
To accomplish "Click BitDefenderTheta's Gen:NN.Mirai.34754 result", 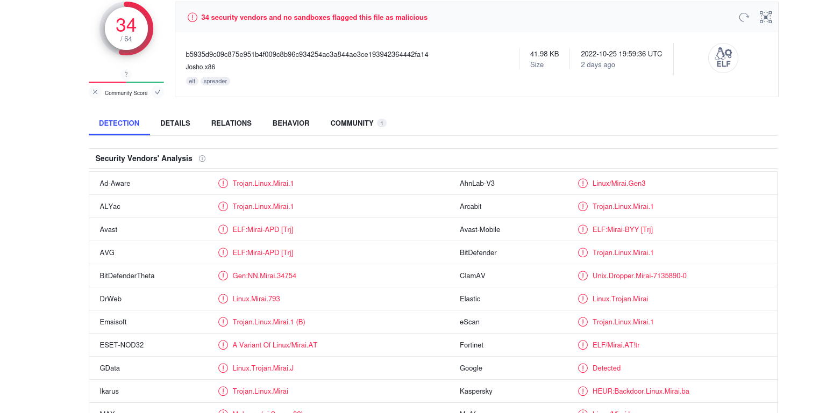I will tap(265, 276).
